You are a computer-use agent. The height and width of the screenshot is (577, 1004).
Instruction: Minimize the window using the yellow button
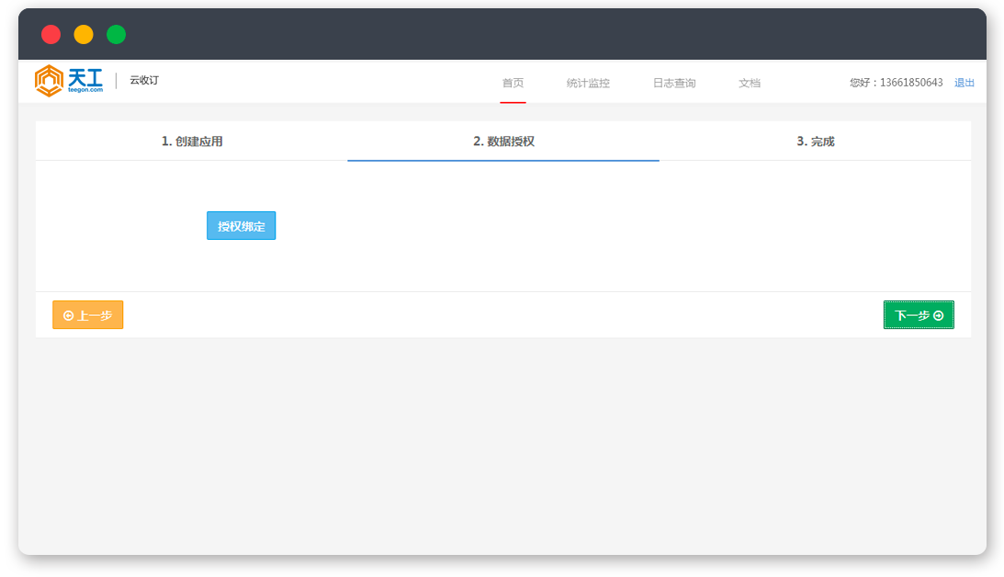[84, 34]
